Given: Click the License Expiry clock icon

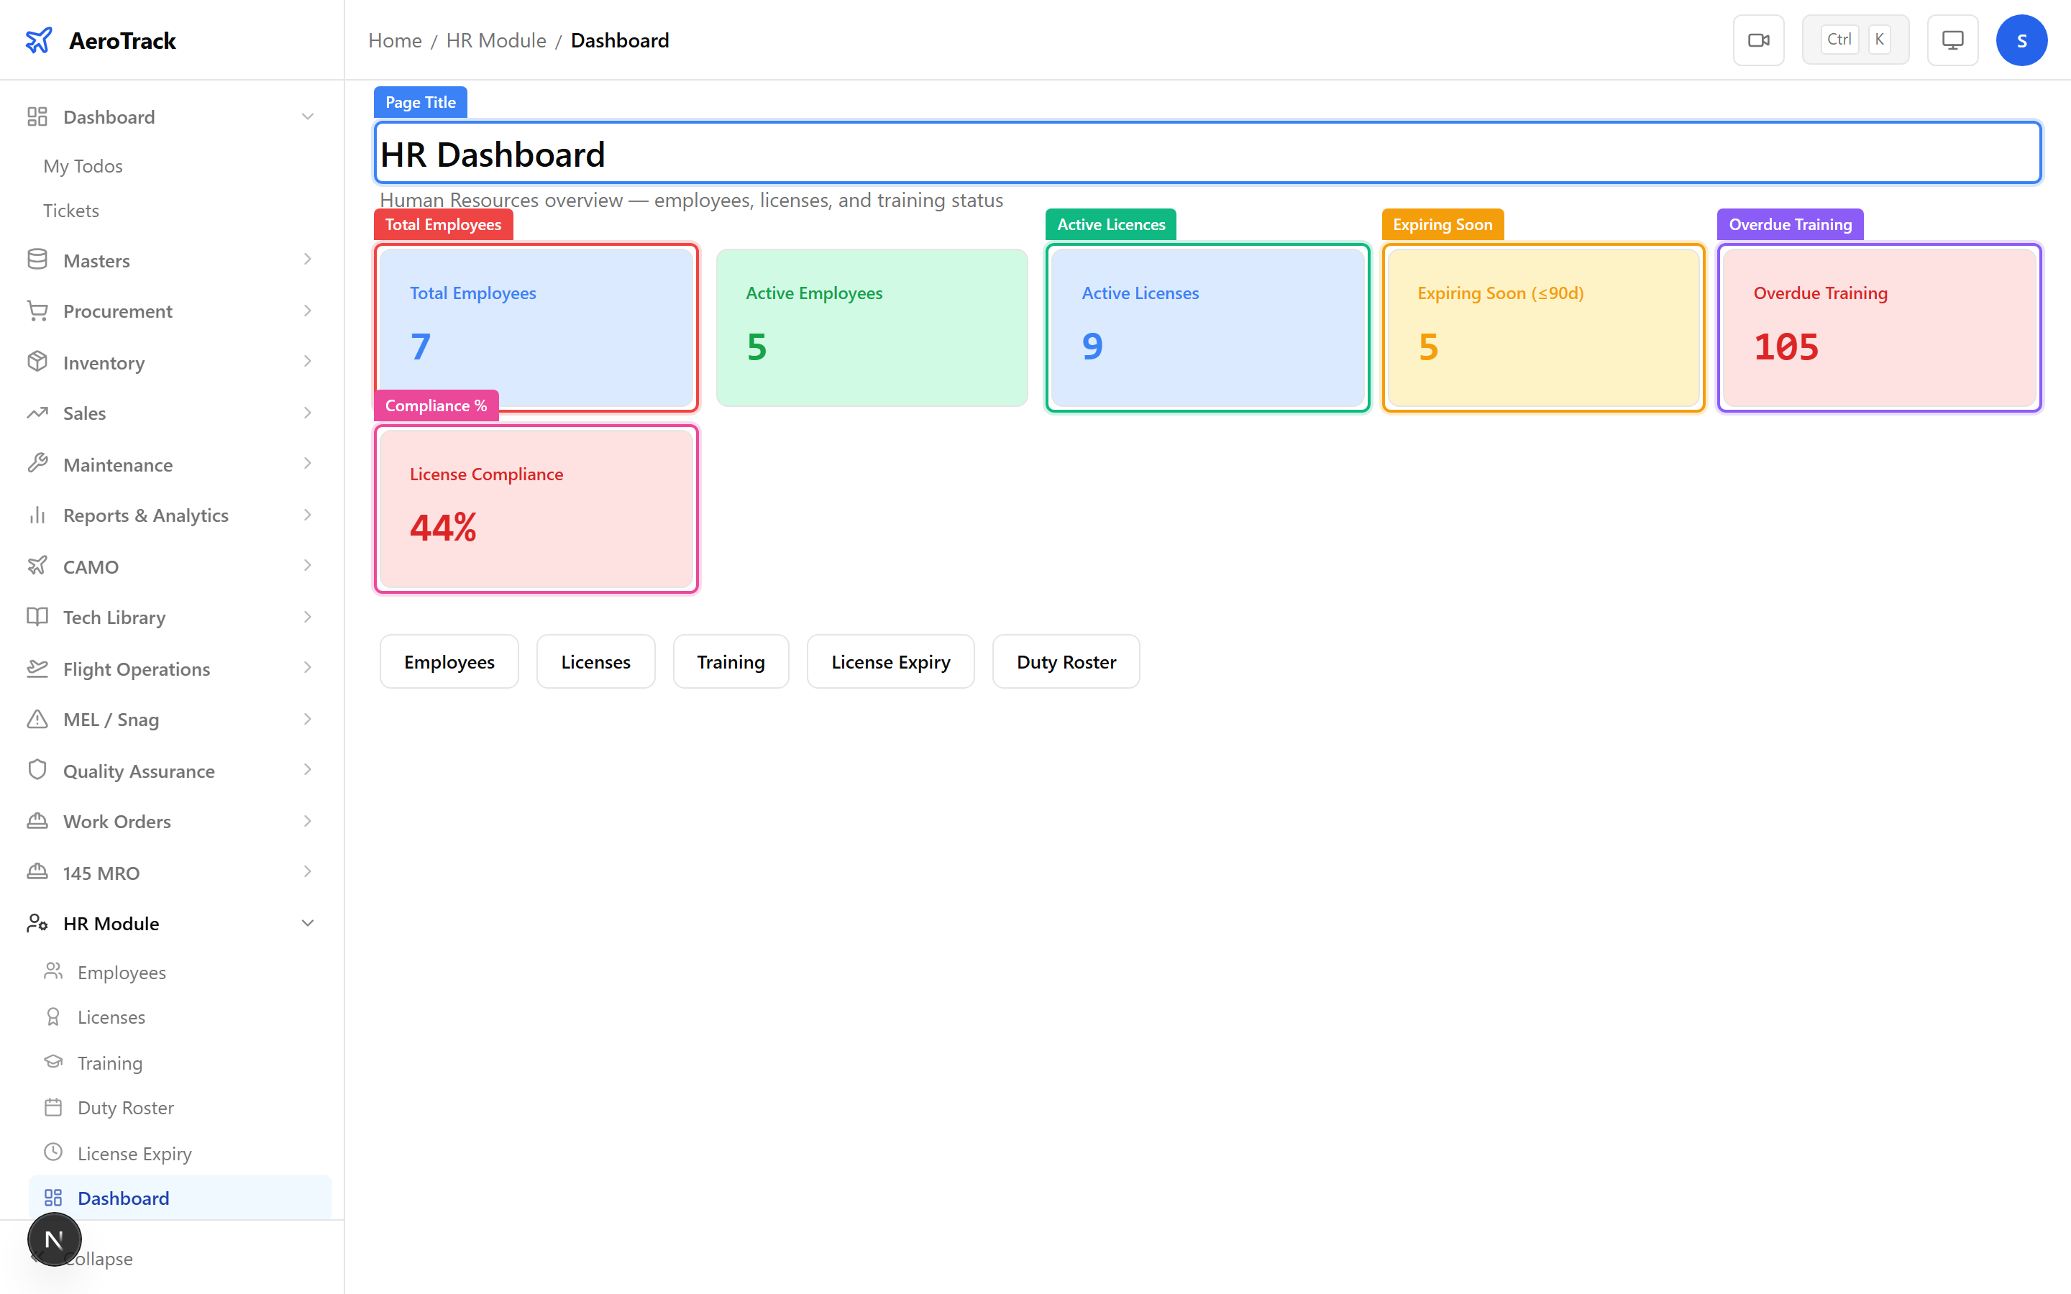Looking at the screenshot, I should point(54,1153).
